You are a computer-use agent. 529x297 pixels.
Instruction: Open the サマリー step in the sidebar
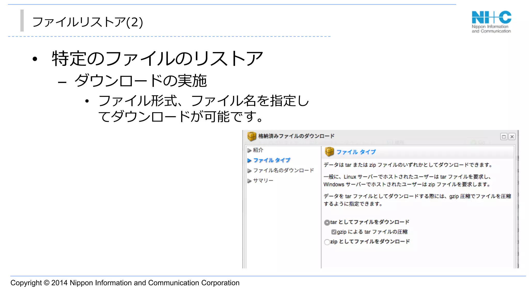pyautogui.click(x=263, y=181)
